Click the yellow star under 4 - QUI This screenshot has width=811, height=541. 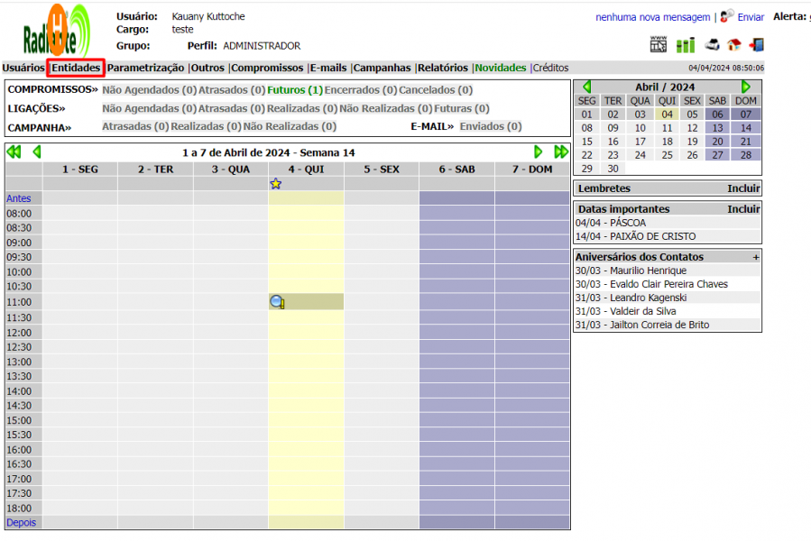tap(276, 184)
